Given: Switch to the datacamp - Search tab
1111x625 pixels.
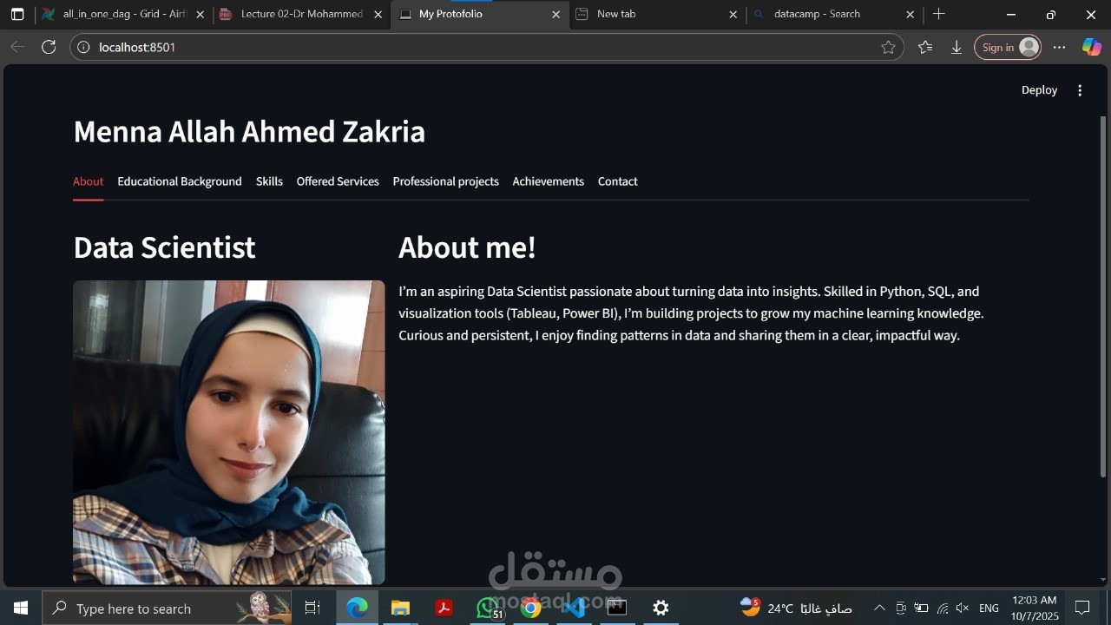Looking at the screenshot, I should click(x=835, y=15).
